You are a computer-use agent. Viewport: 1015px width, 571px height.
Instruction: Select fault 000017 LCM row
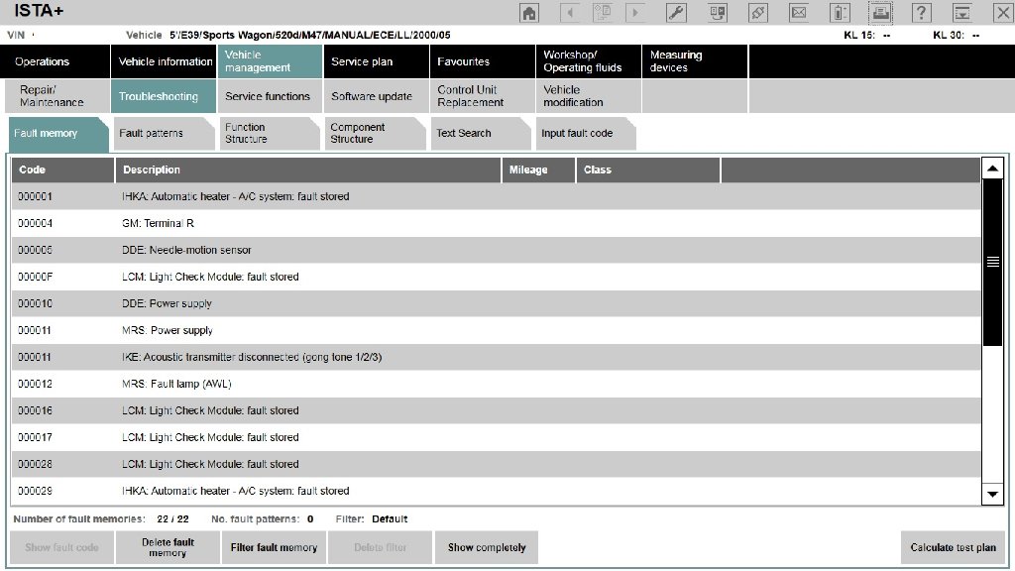(496, 437)
